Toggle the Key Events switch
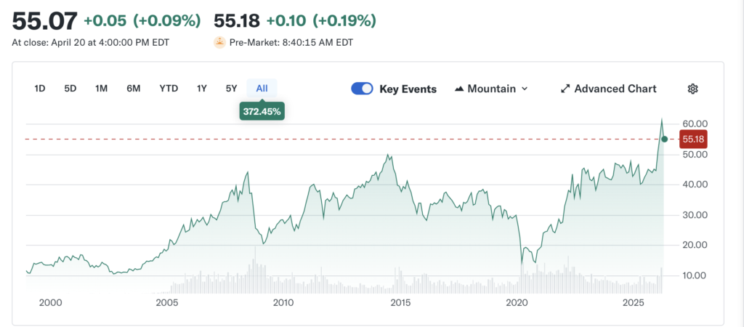744x327 pixels. pos(362,89)
